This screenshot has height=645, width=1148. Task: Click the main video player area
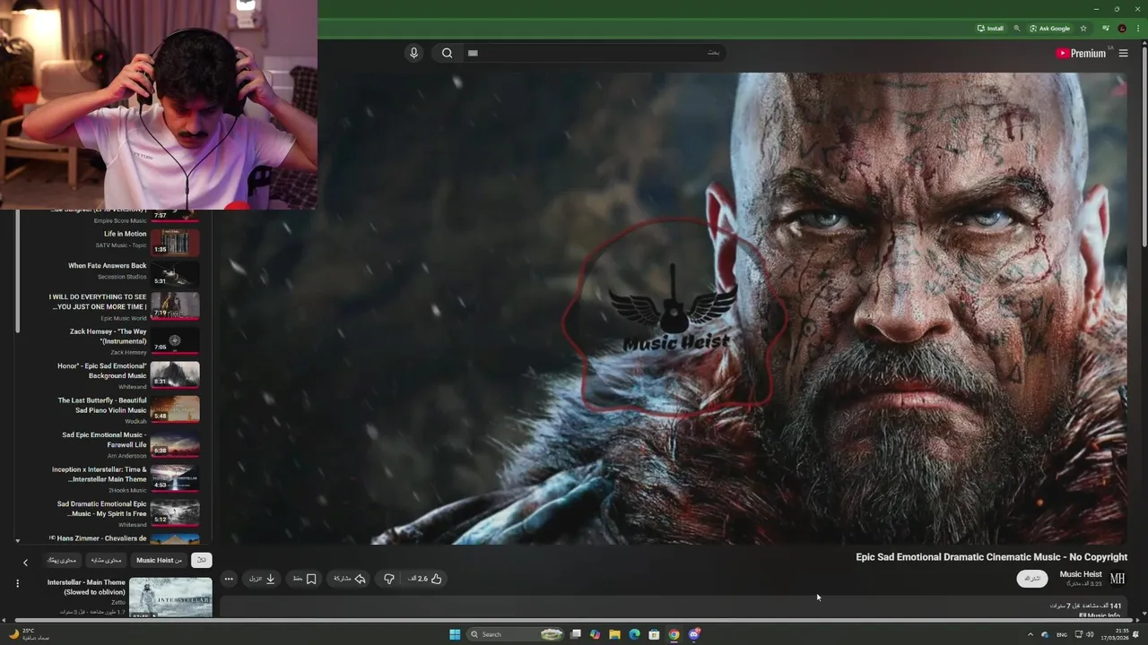(673, 308)
